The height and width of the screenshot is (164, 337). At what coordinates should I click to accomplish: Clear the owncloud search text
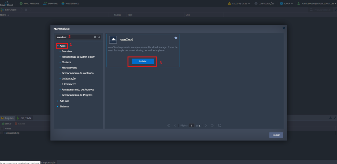point(95,37)
